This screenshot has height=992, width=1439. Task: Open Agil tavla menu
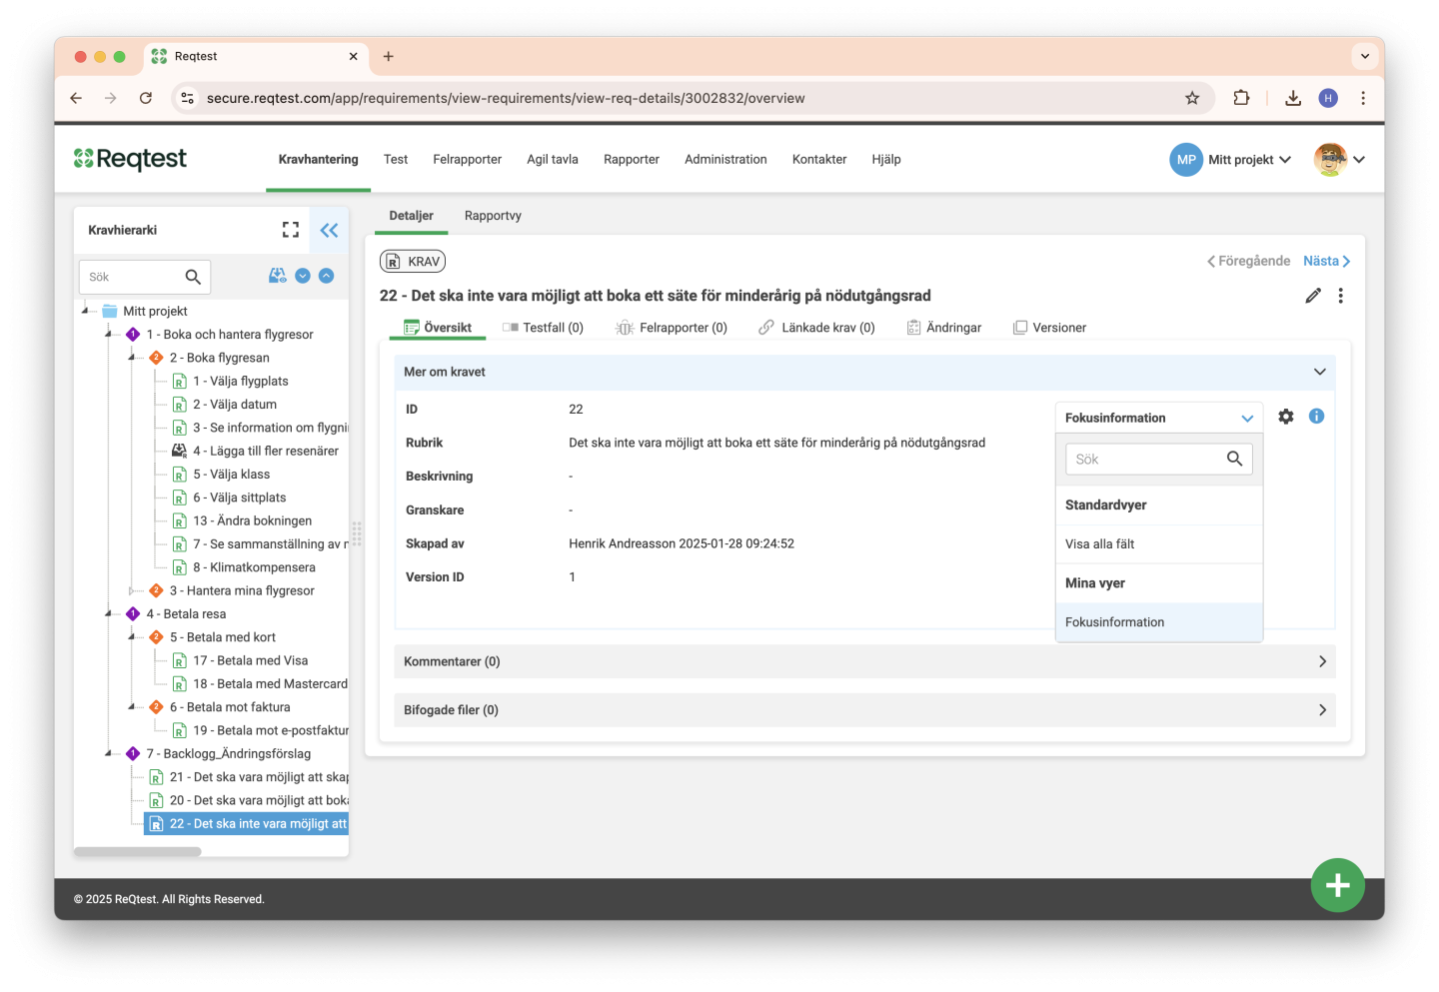pos(553,160)
